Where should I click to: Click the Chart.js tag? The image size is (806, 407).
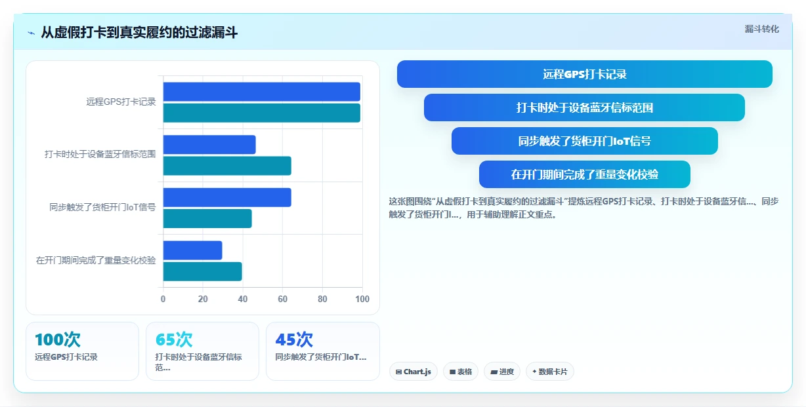414,372
